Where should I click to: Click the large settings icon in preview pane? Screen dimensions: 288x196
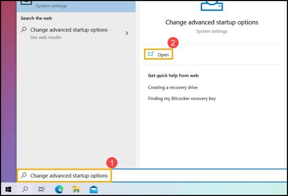tap(212, 5)
